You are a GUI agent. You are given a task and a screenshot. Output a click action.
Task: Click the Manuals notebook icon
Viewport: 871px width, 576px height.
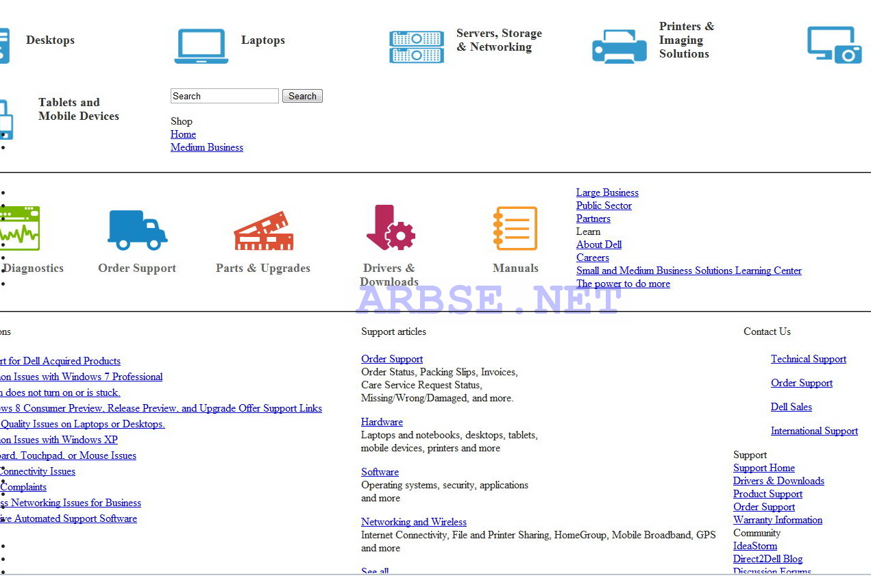(515, 228)
